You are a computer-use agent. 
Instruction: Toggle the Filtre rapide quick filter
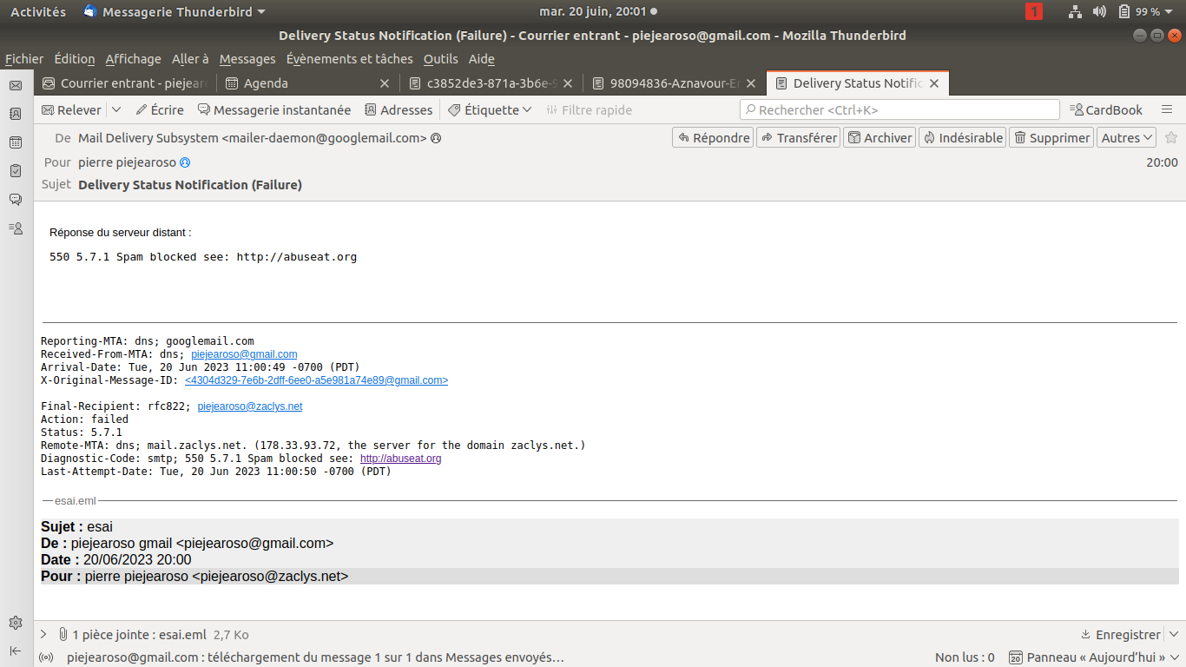pos(589,110)
